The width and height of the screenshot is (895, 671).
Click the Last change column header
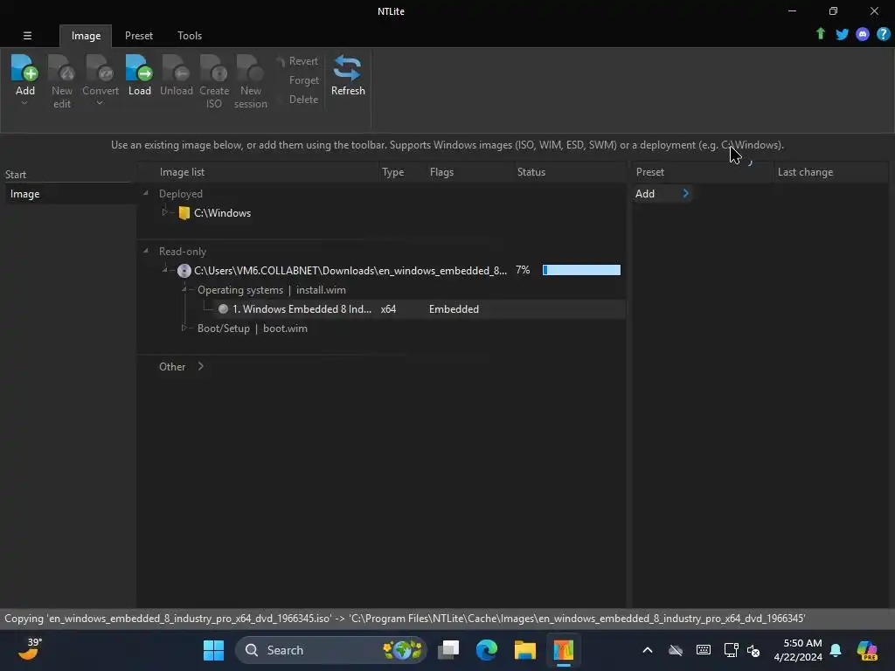831,172
